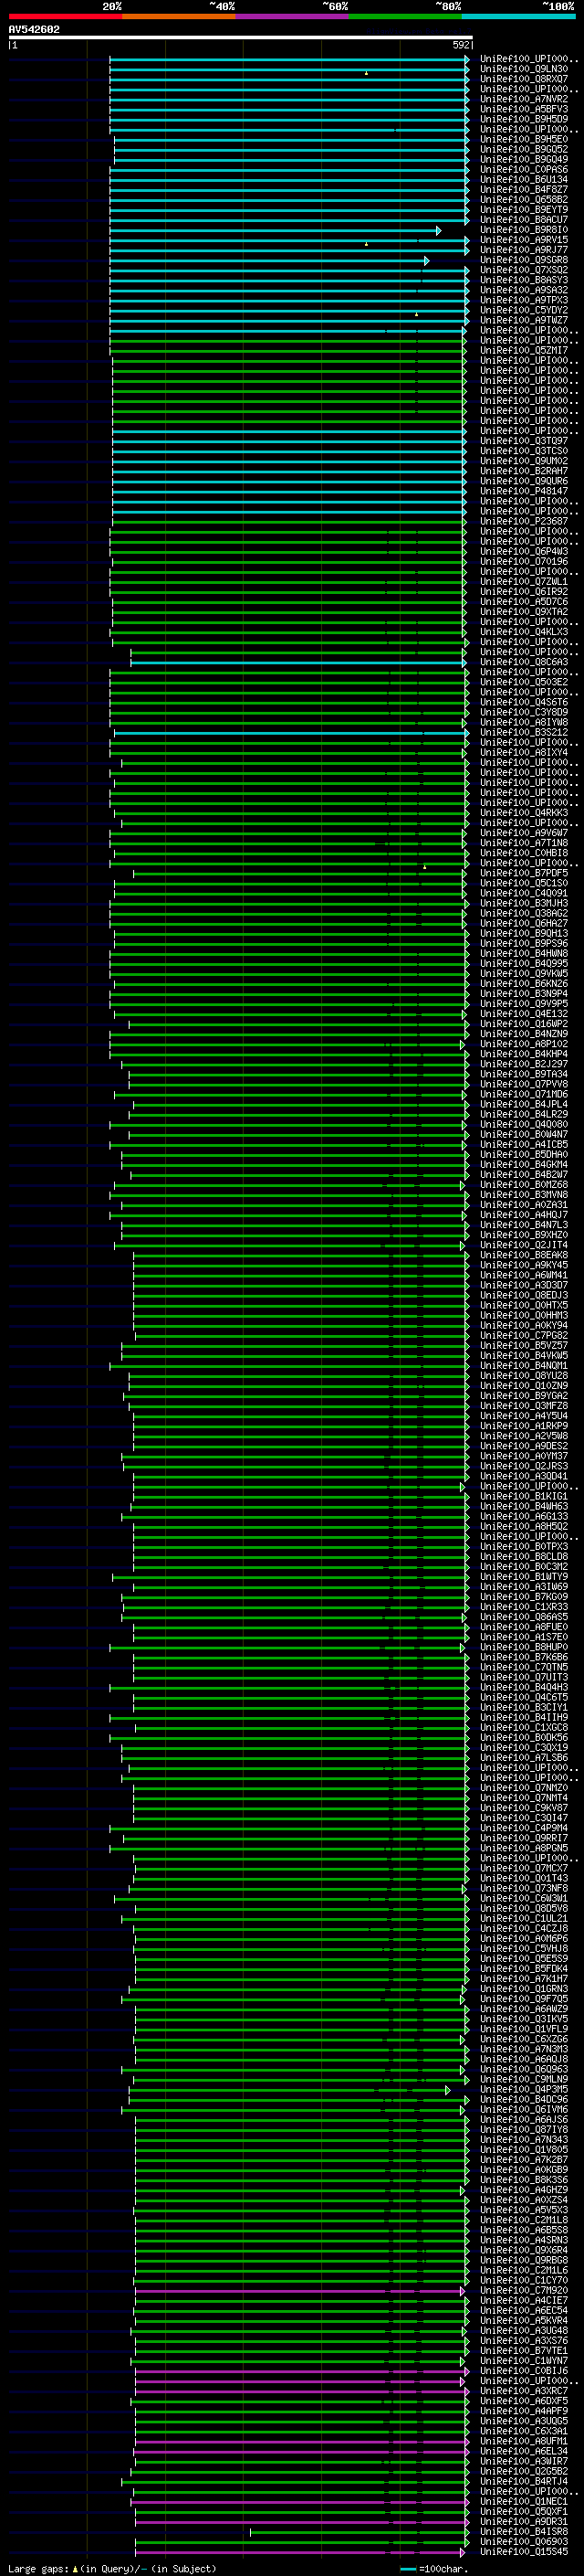Select the UniRef100_B9GQ49 label
The height and width of the screenshot is (2576, 584).
tap(524, 160)
